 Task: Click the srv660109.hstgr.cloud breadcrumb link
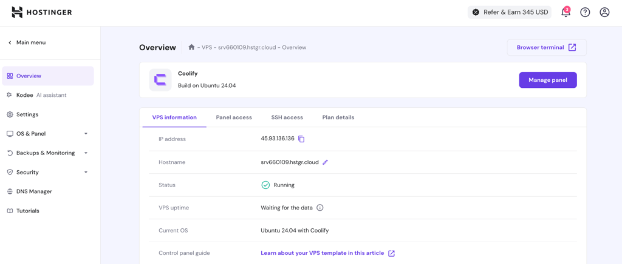click(248, 47)
